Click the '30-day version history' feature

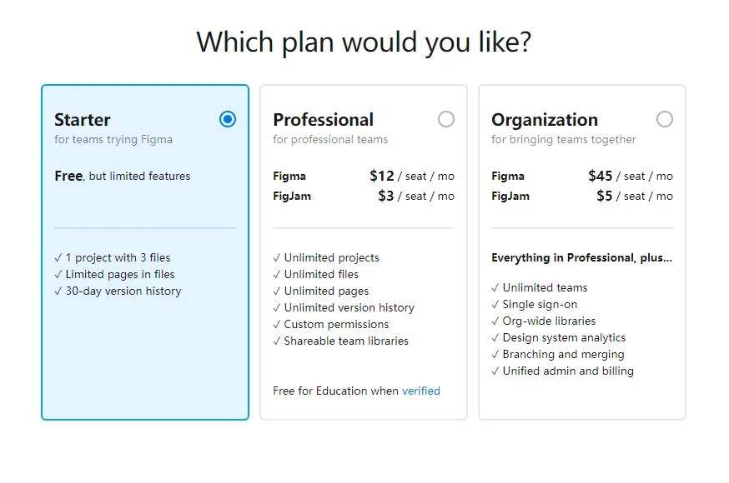pyautogui.click(x=123, y=291)
